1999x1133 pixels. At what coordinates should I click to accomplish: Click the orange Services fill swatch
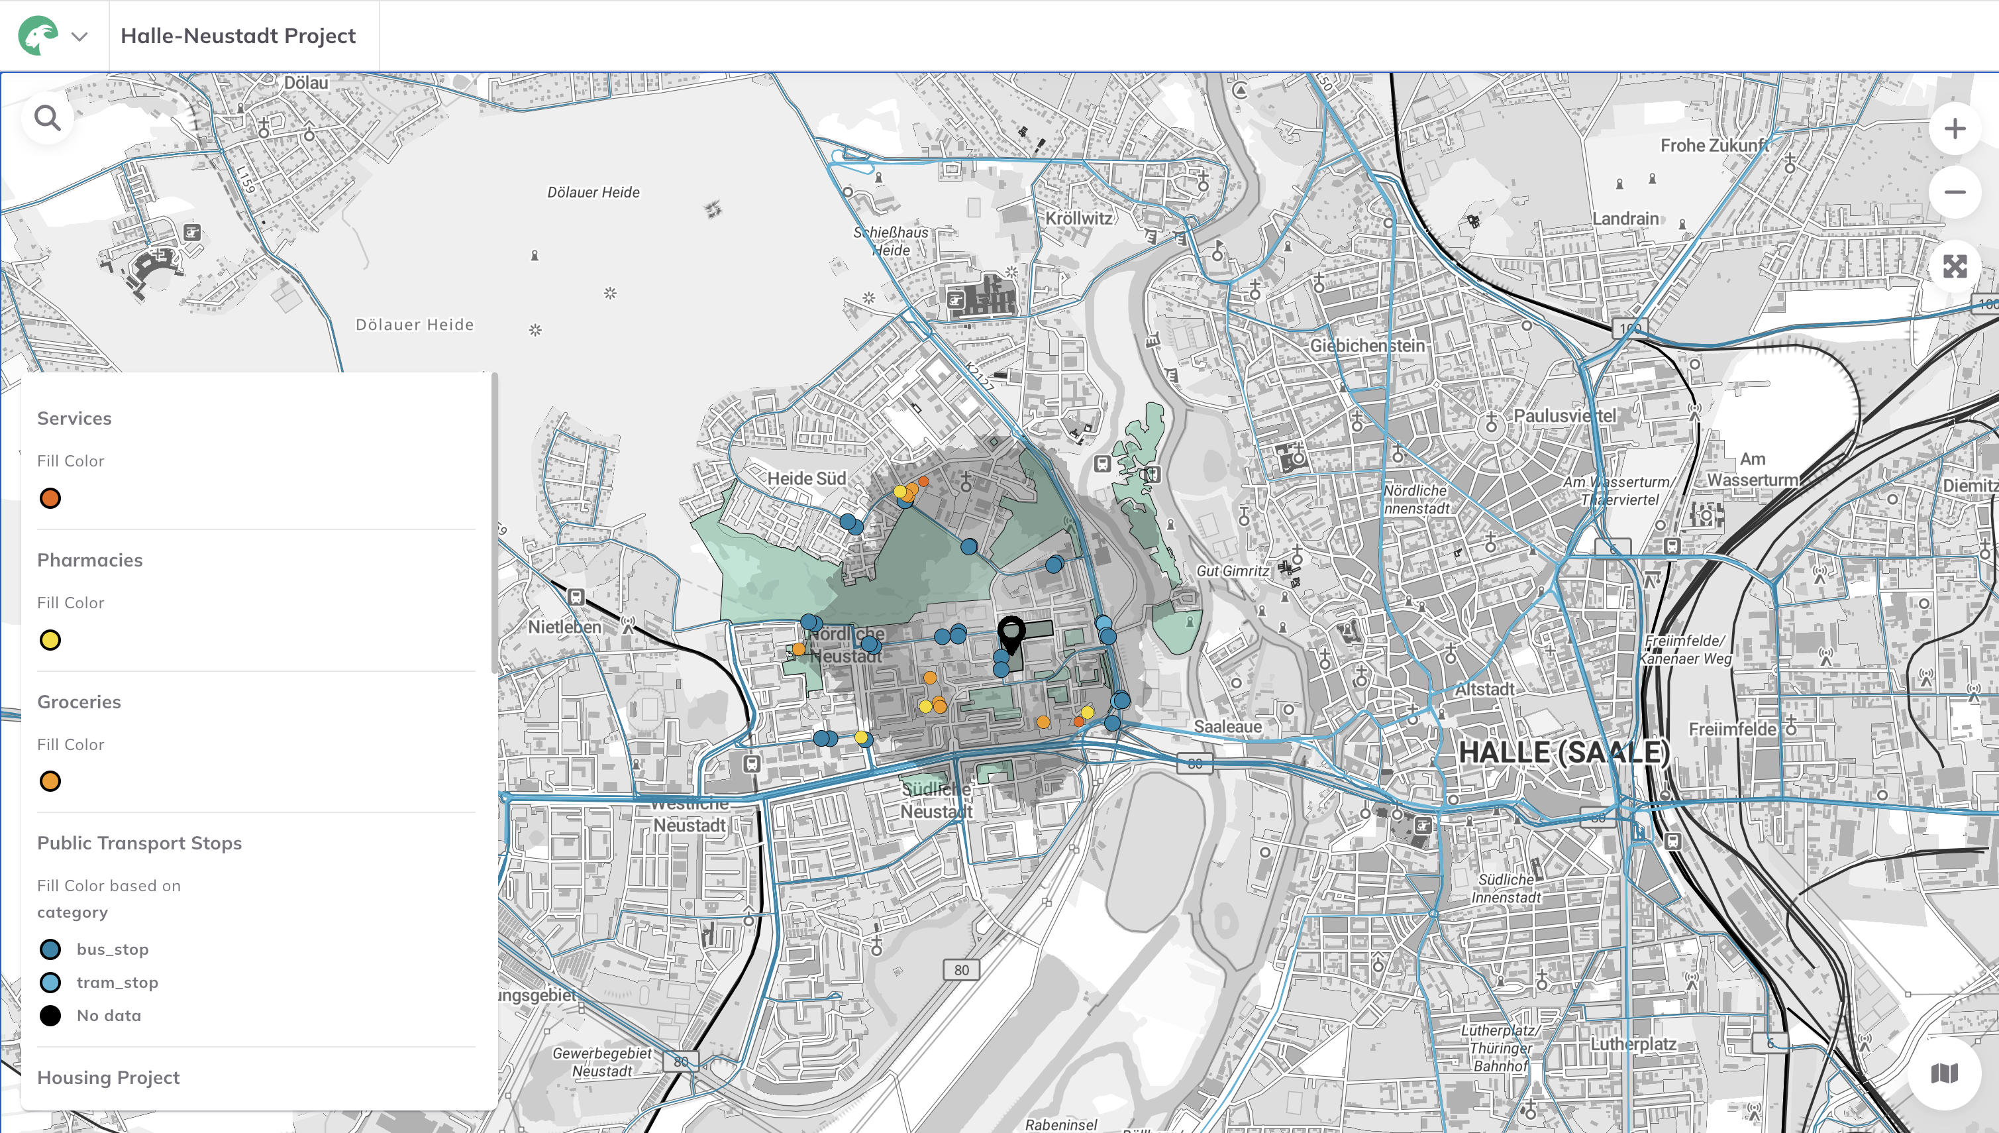click(50, 499)
